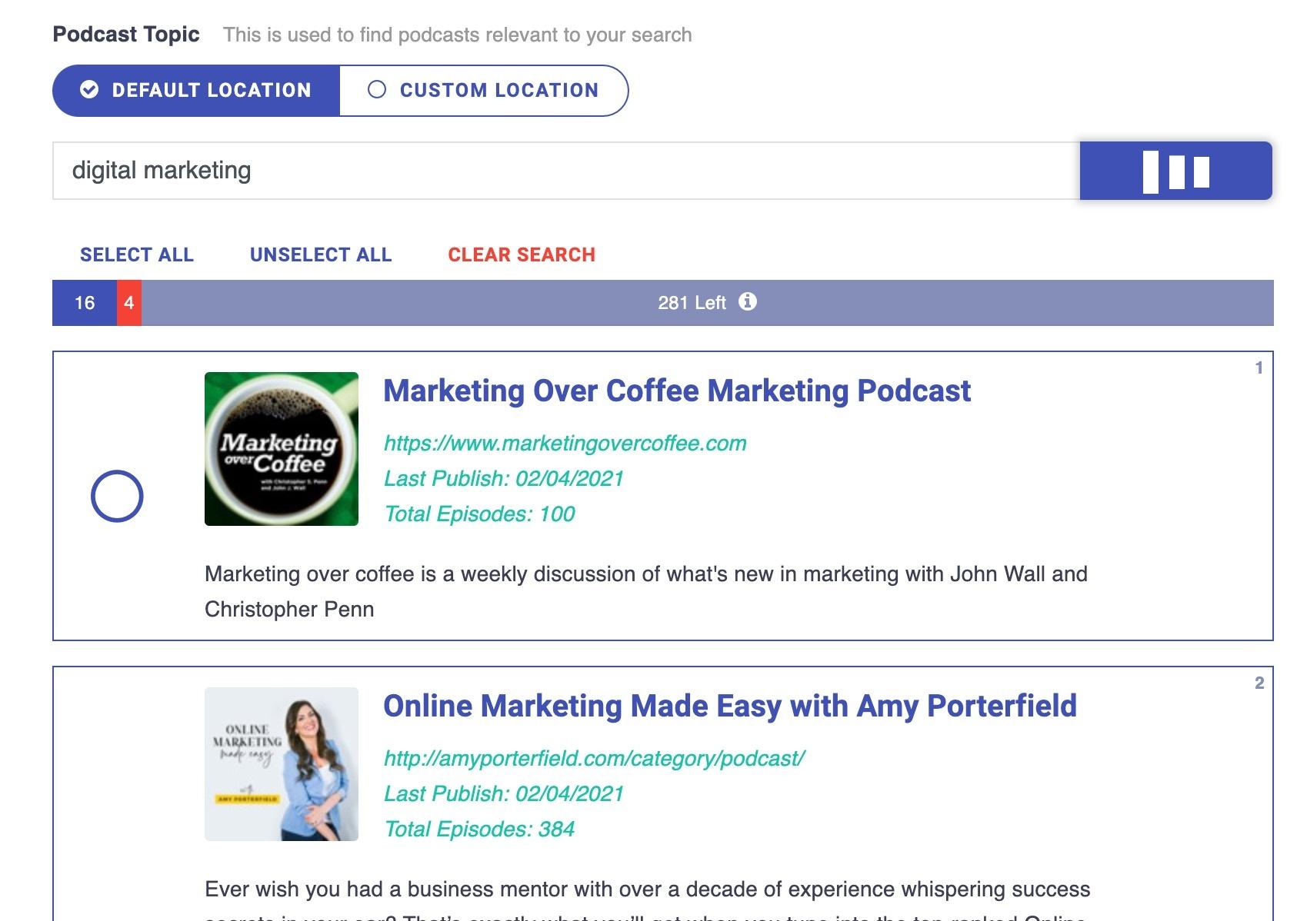The height and width of the screenshot is (921, 1297).
Task: Click the checkmark icon in Default Location
Action: [89, 90]
